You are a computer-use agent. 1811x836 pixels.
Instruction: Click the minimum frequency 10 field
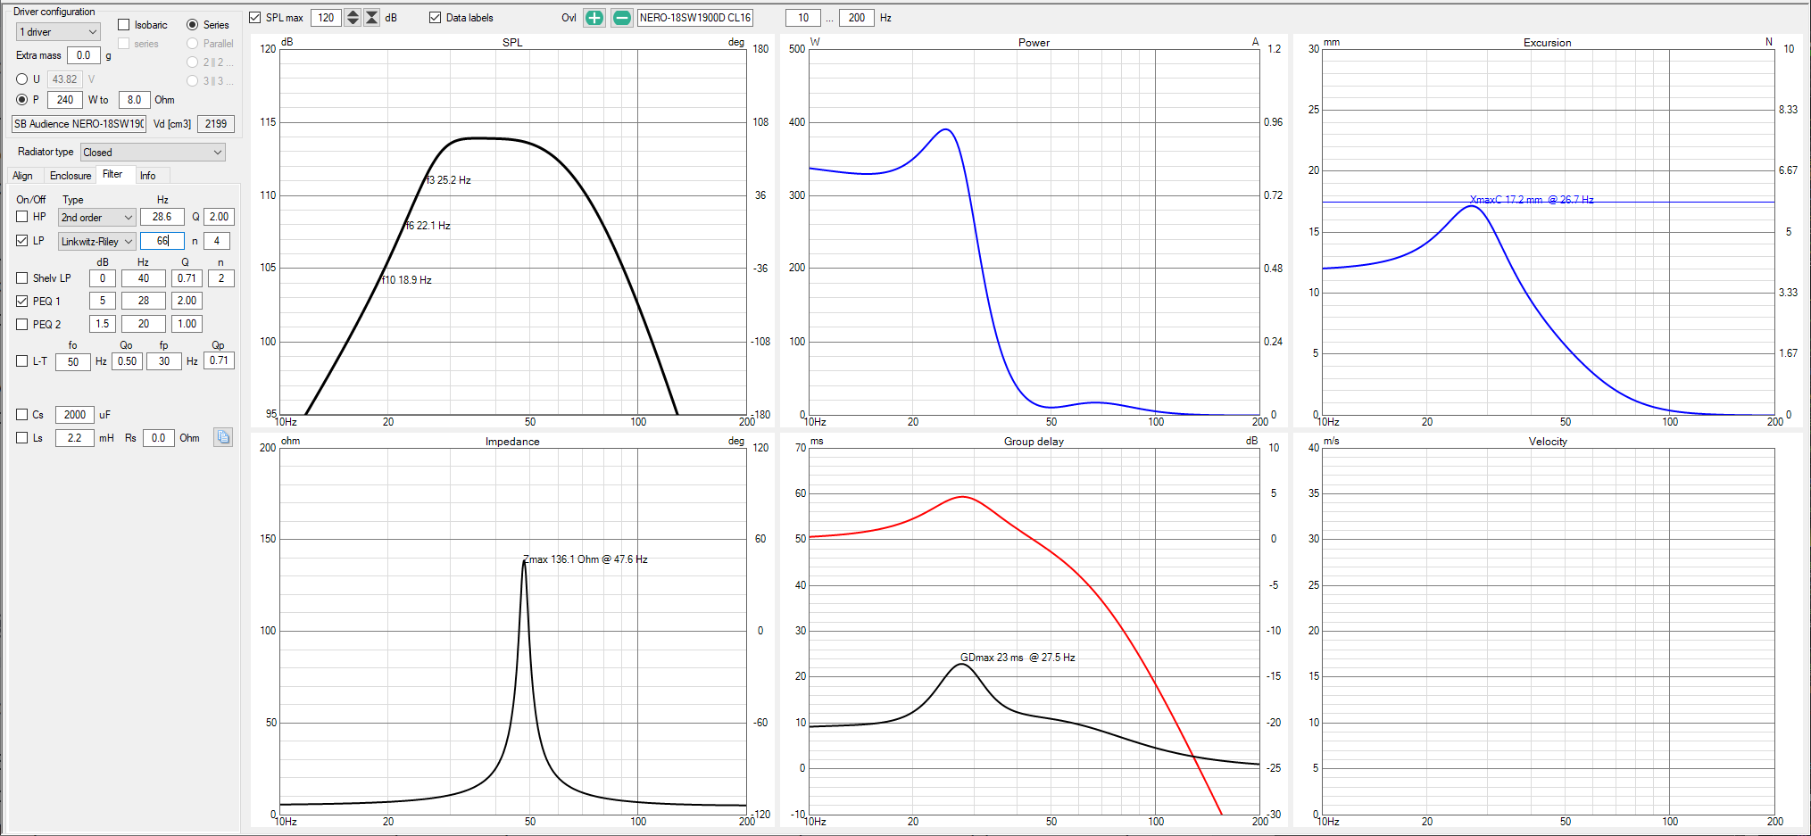click(x=803, y=18)
